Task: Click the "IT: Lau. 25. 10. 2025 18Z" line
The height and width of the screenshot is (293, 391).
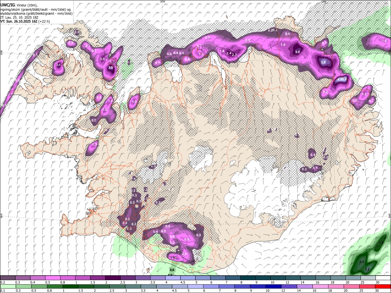Action: [19, 17]
